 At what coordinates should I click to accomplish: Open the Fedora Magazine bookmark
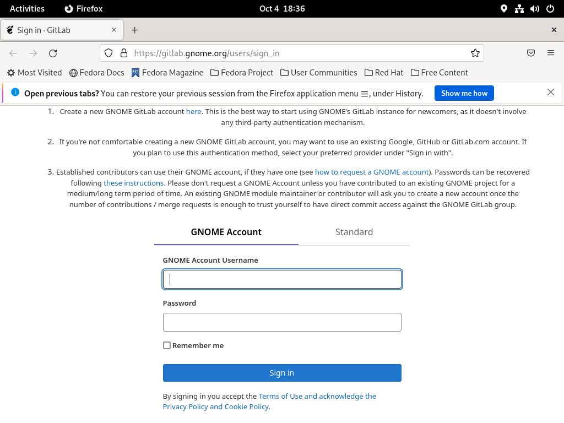[167, 73]
